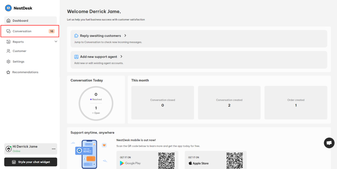Image resolution: width=337 pixels, height=169 pixels.
Task: Click the Add new support agent link
Action: [x=99, y=57]
